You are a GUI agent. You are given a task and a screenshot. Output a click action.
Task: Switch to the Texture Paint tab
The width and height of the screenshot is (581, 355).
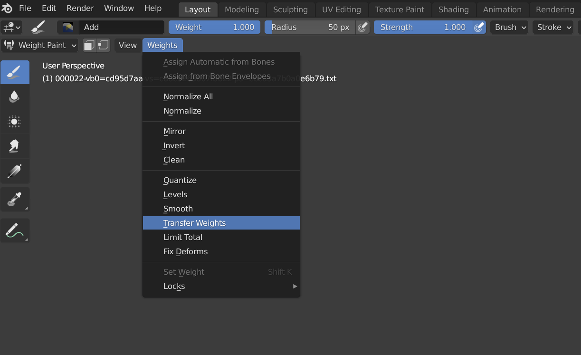pyautogui.click(x=400, y=10)
